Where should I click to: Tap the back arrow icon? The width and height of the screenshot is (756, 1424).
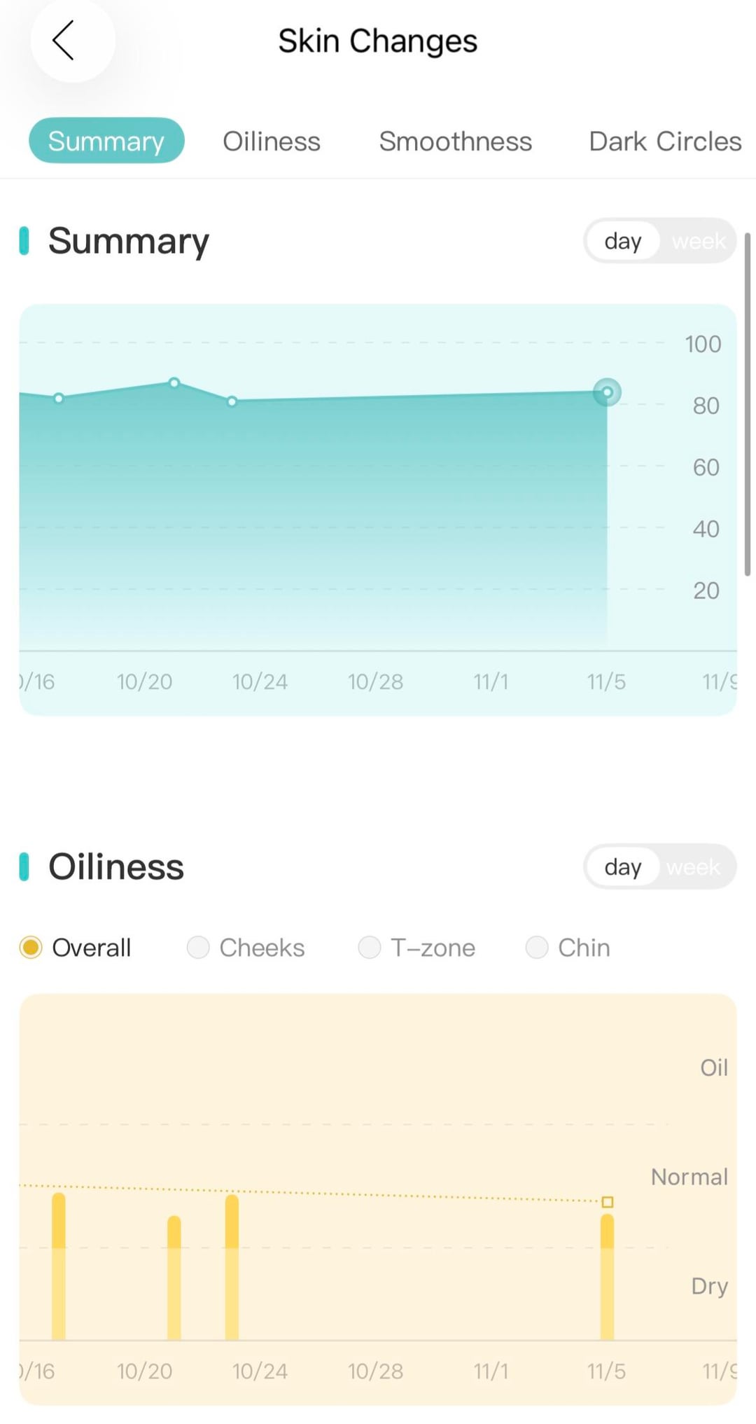pos(64,41)
